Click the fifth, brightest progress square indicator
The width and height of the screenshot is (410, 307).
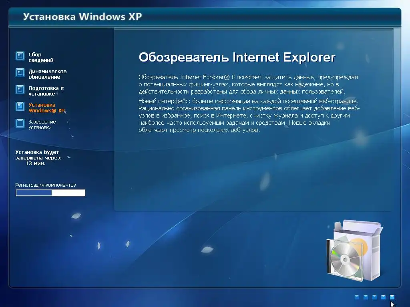tap(392, 297)
